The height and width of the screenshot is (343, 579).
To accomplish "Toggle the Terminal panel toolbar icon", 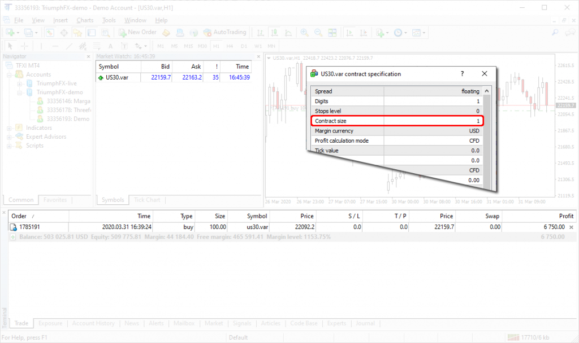I will click(91, 33).
